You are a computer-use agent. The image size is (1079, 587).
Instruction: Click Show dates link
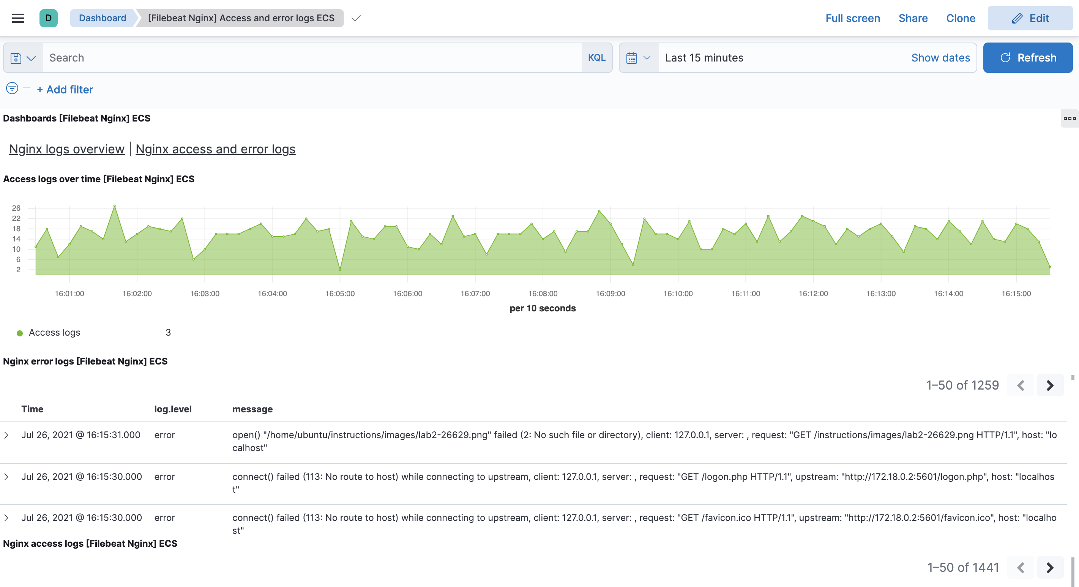(x=940, y=58)
